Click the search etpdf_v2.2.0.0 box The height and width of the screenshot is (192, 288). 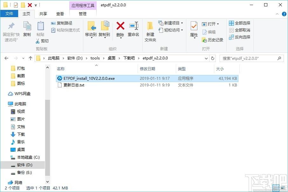[x=251, y=58]
